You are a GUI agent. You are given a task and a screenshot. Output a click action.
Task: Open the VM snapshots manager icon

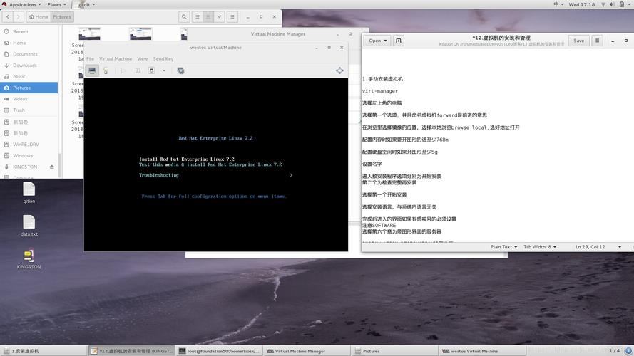(x=180, y=70)
